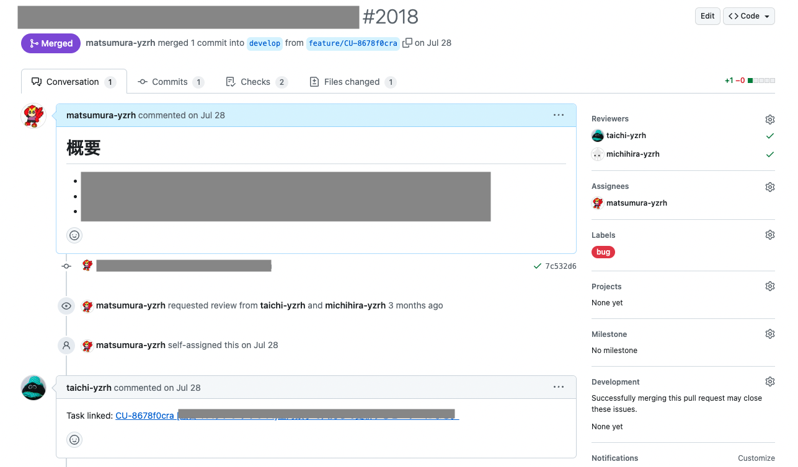The width and height of the screenshot is (798, 467).
Task: Click the Milestone settings gear
Action: pyautogui.click(x=769, y=333)
